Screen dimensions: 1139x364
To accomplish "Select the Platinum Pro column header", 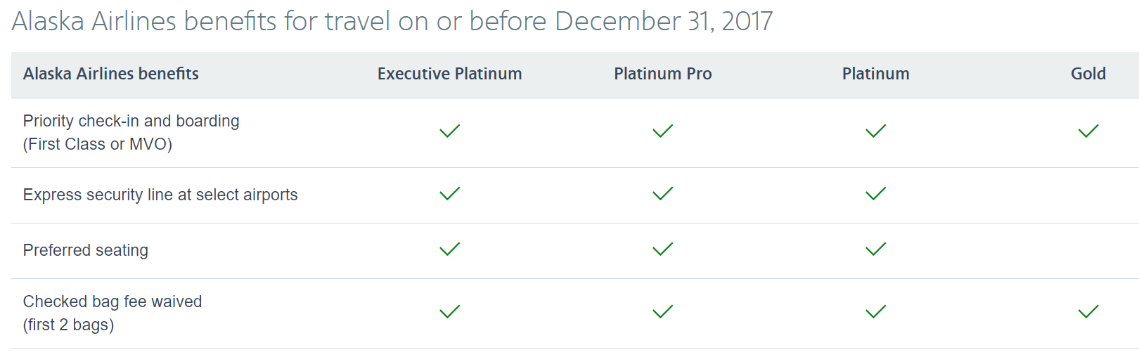I will [662, 74].
